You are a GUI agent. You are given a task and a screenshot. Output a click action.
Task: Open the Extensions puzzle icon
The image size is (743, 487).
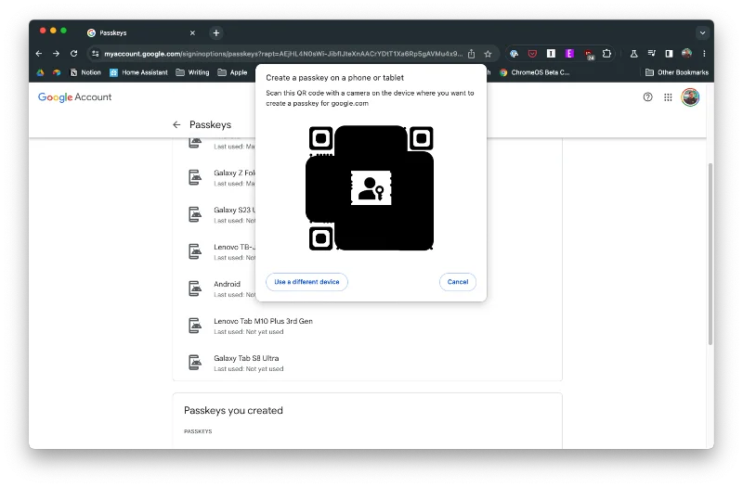[x=606, y=54]
